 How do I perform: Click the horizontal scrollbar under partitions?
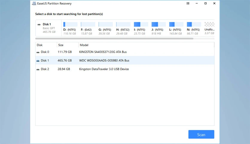pos(114,39)
